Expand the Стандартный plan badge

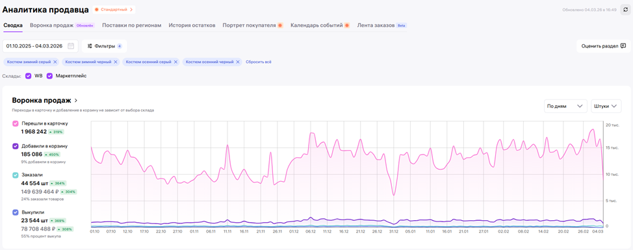click(114, 9)
